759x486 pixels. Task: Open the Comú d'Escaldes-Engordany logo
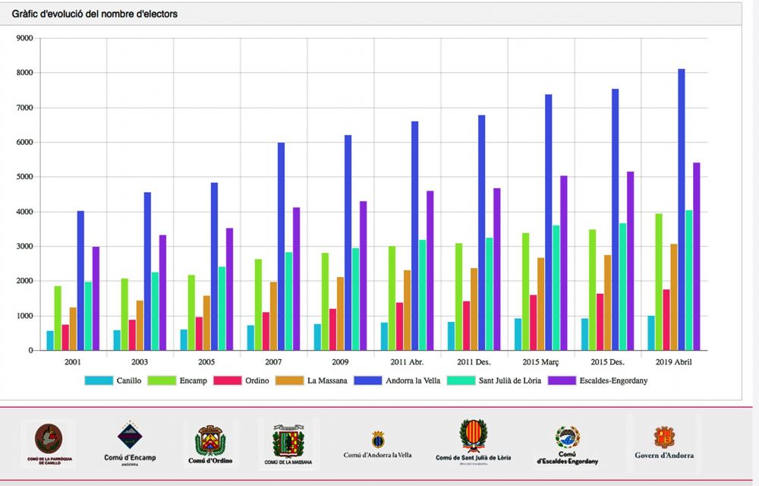(x=567, y=444)
